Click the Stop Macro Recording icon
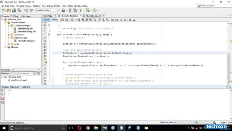Image resolution: width=232 pixels, height=131 pixels. pyautogui.click(x=125, y=20)
